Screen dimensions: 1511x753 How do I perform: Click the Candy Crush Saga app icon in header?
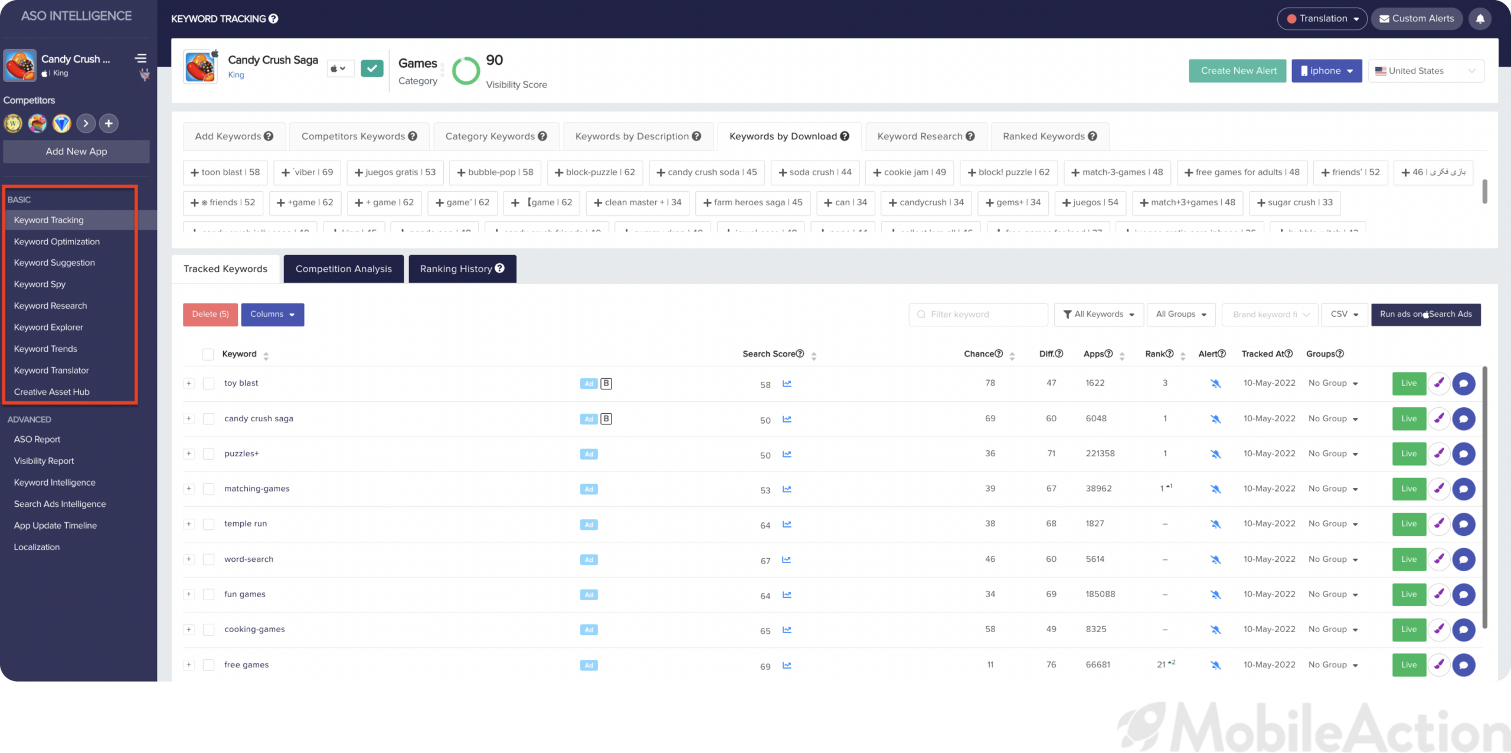(200, 67)
